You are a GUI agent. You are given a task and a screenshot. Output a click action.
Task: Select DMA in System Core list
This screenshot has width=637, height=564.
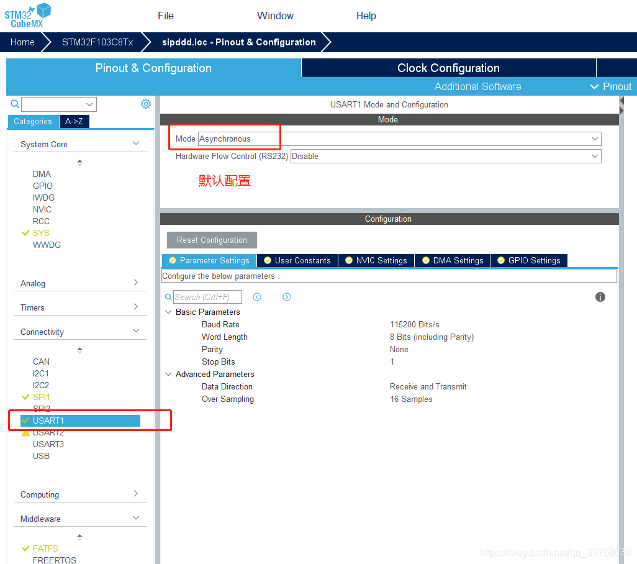(42, 174)
